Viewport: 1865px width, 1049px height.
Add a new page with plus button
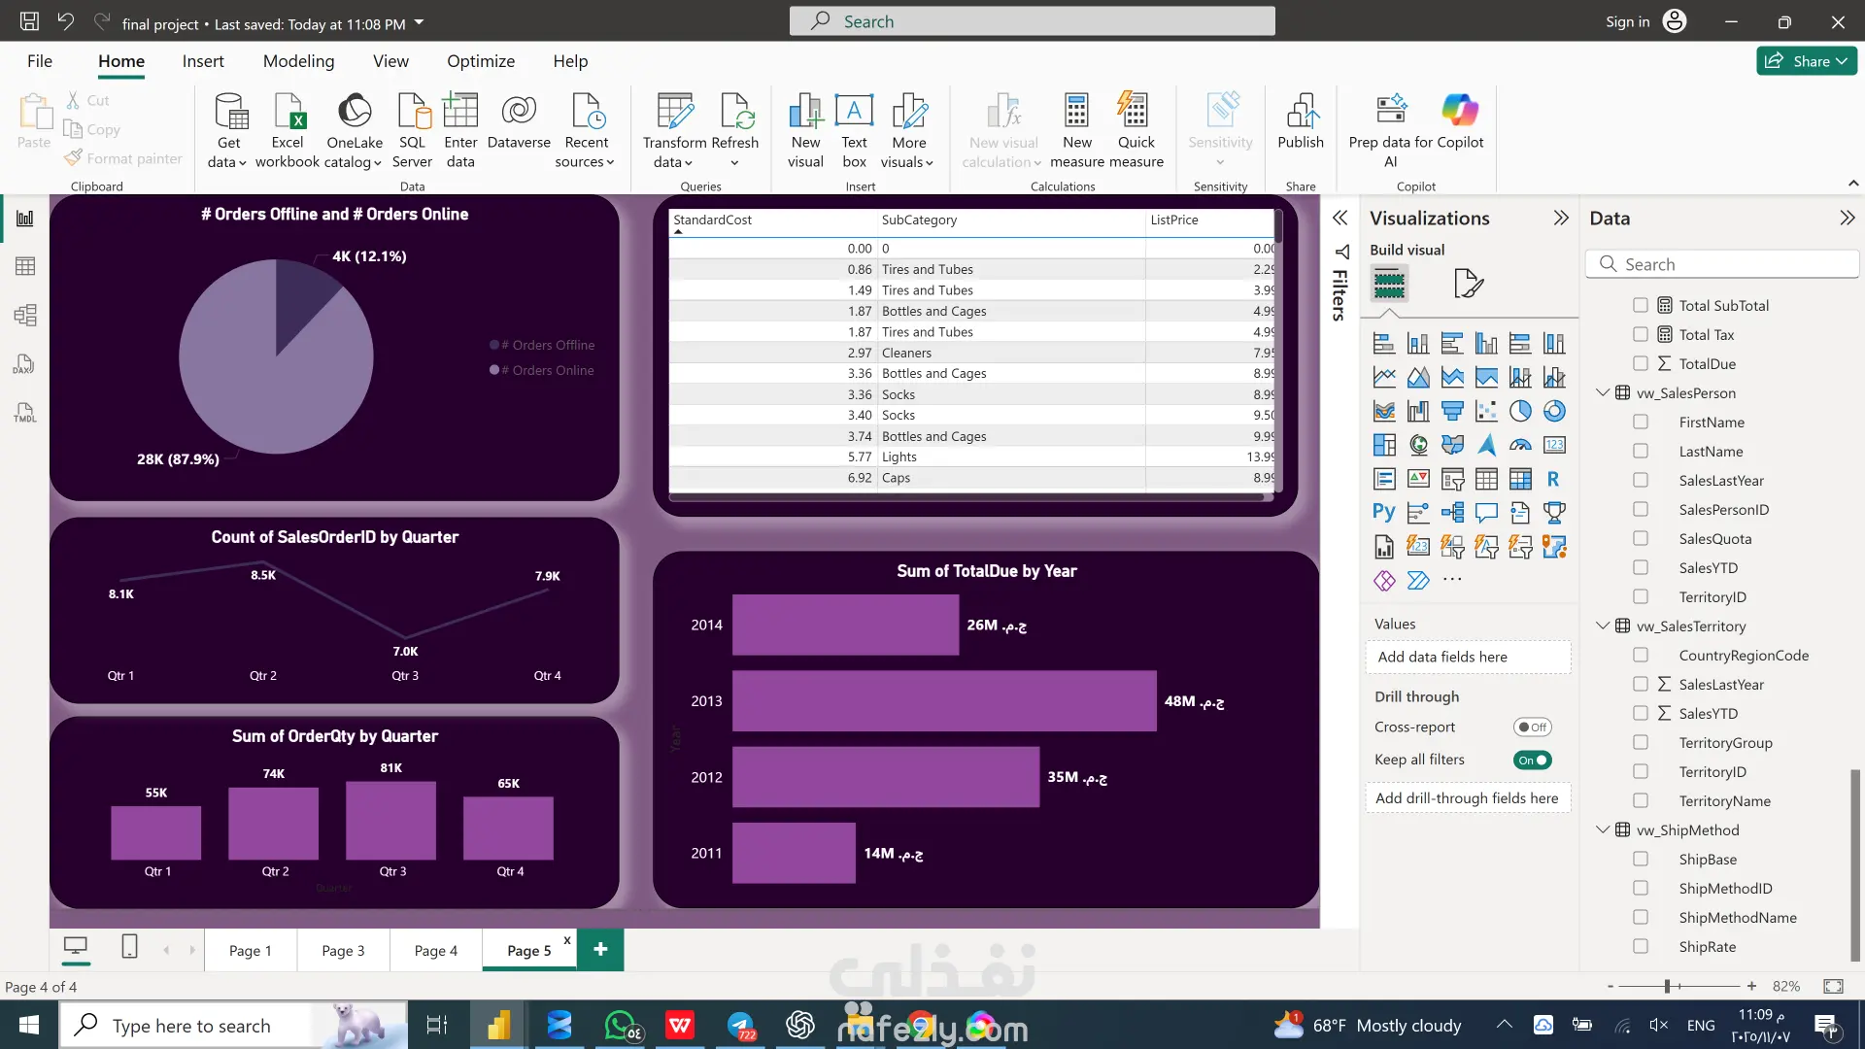click(600, 950)
